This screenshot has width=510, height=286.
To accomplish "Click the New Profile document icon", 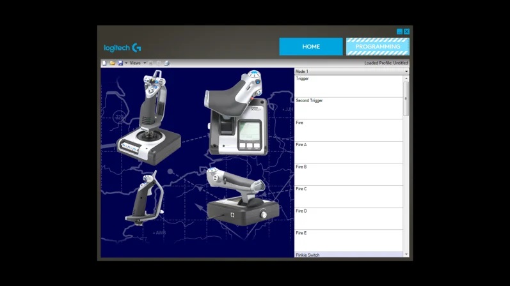I will click(104, 63).
